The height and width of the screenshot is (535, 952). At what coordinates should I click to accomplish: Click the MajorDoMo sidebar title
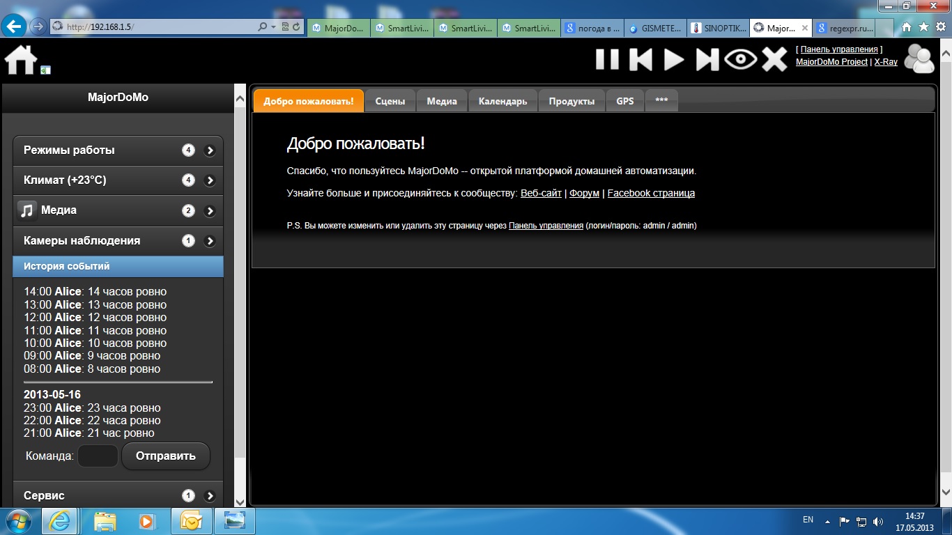pos(118,98)
